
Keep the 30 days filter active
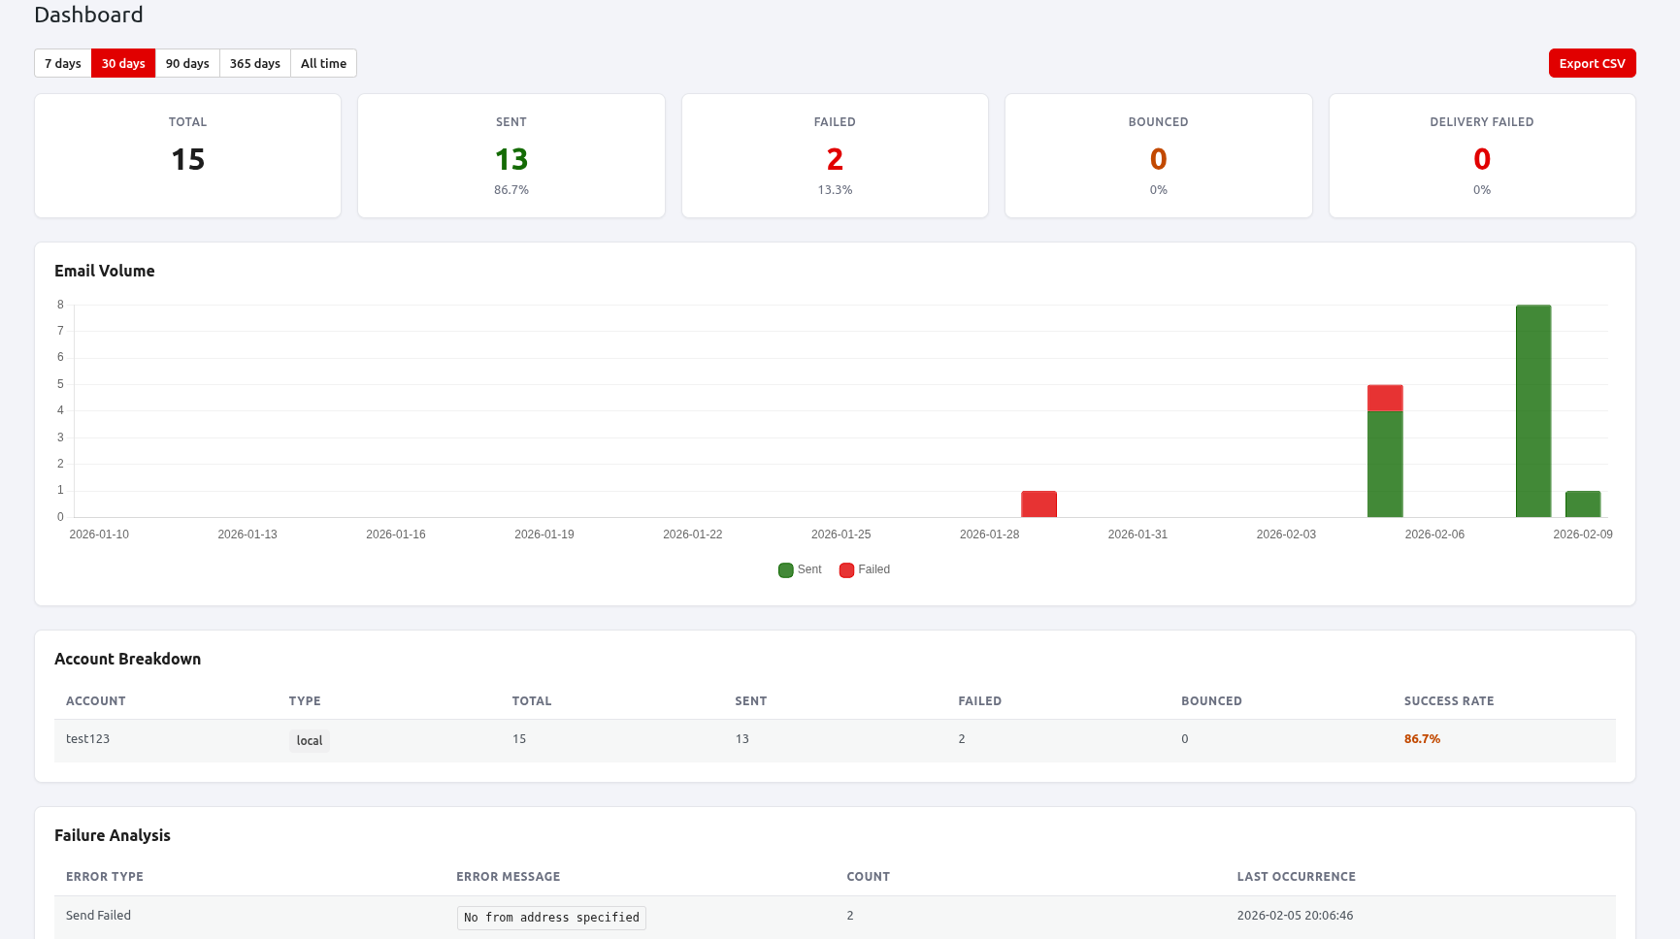click(x=122, y=62)
